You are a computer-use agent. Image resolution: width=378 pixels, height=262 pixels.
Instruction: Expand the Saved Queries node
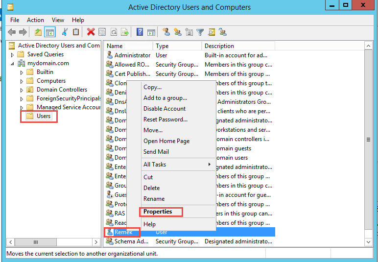[12, 55]
